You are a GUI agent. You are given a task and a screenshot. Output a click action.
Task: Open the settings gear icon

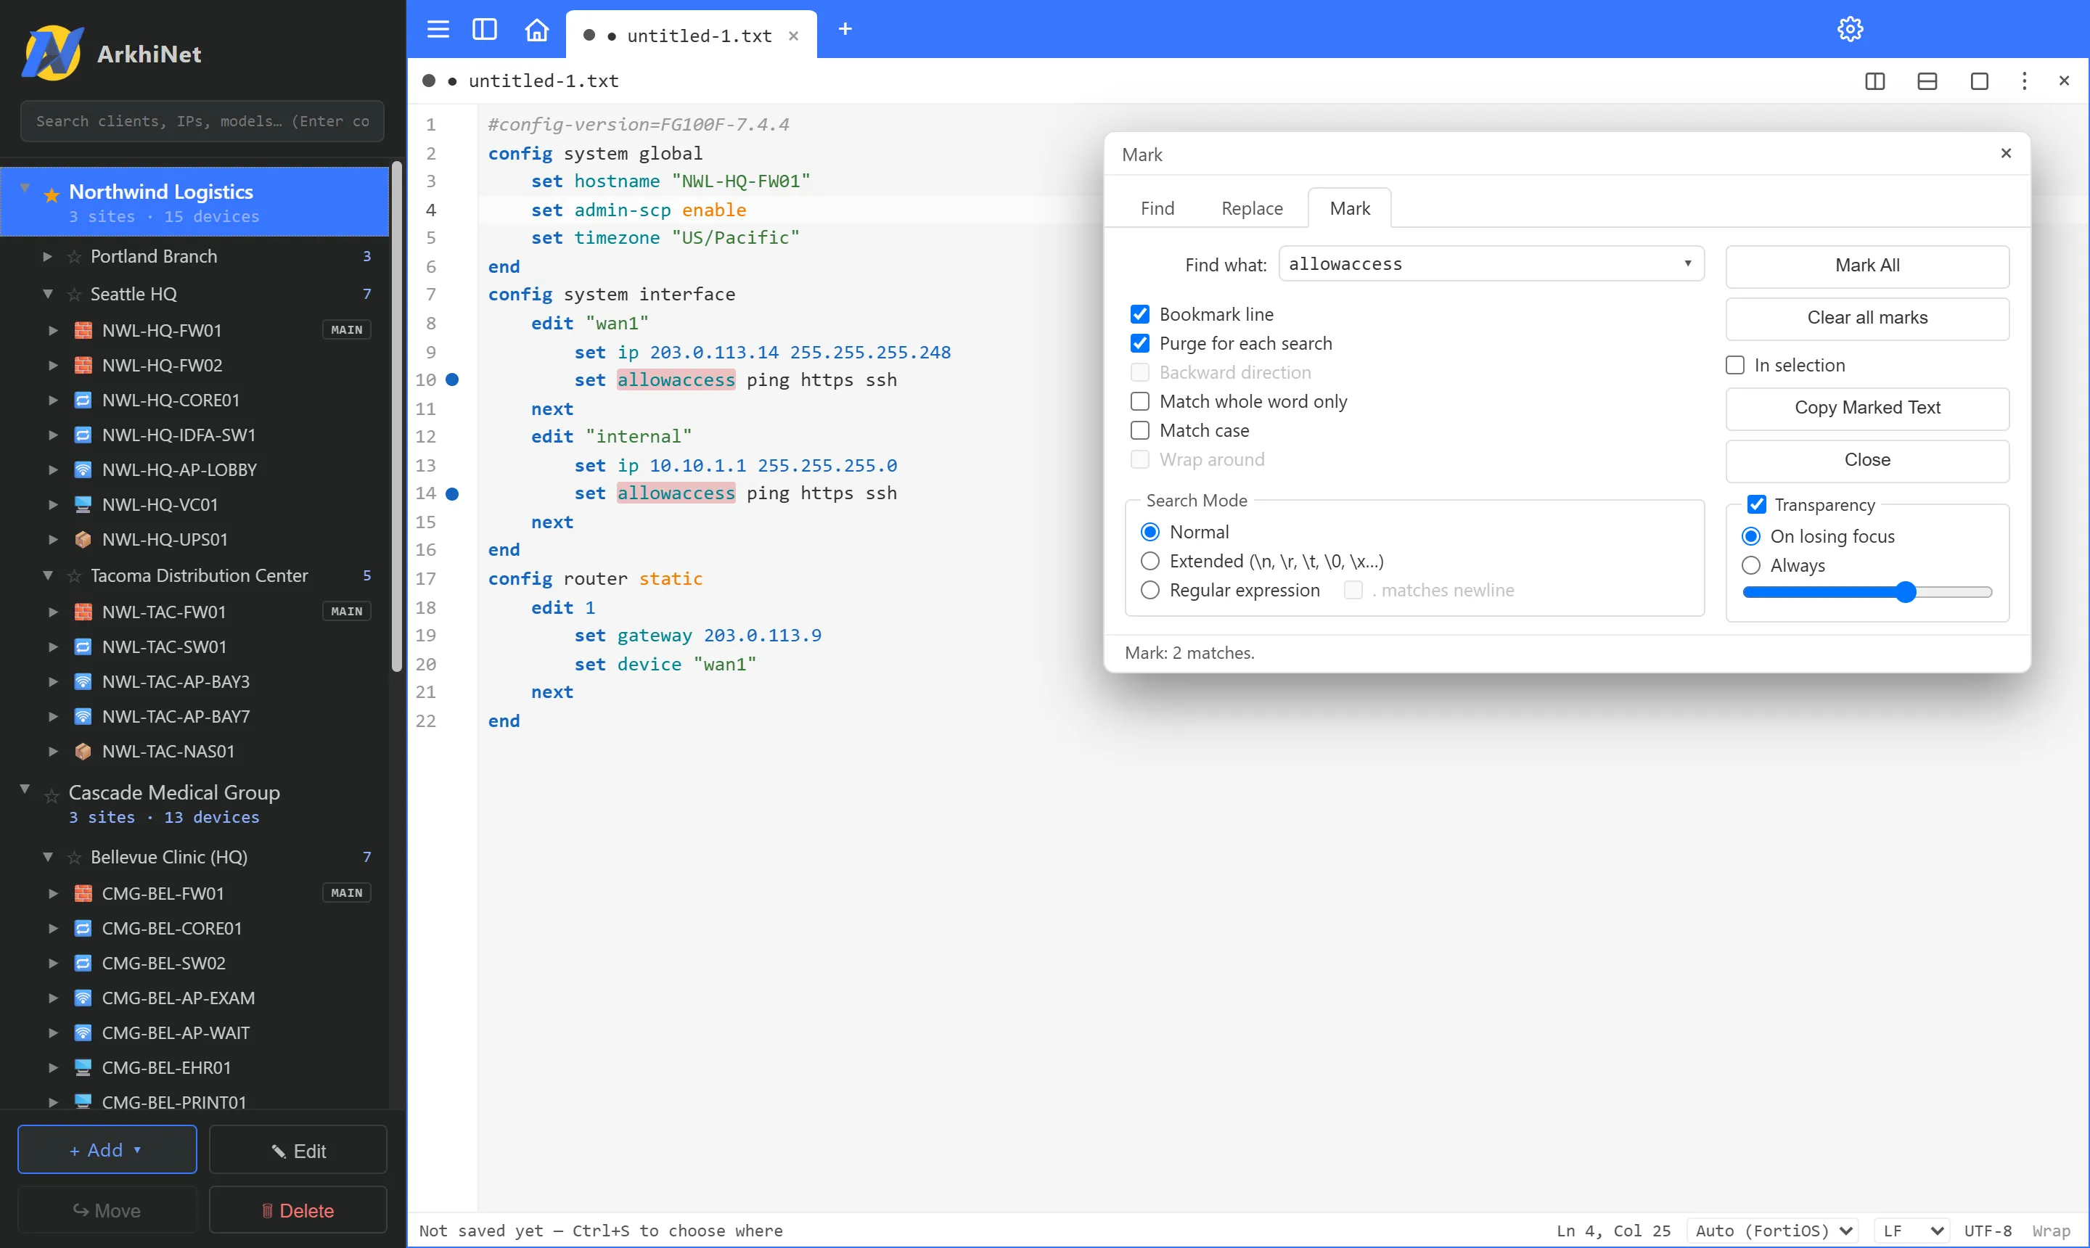click(1850, 30)
